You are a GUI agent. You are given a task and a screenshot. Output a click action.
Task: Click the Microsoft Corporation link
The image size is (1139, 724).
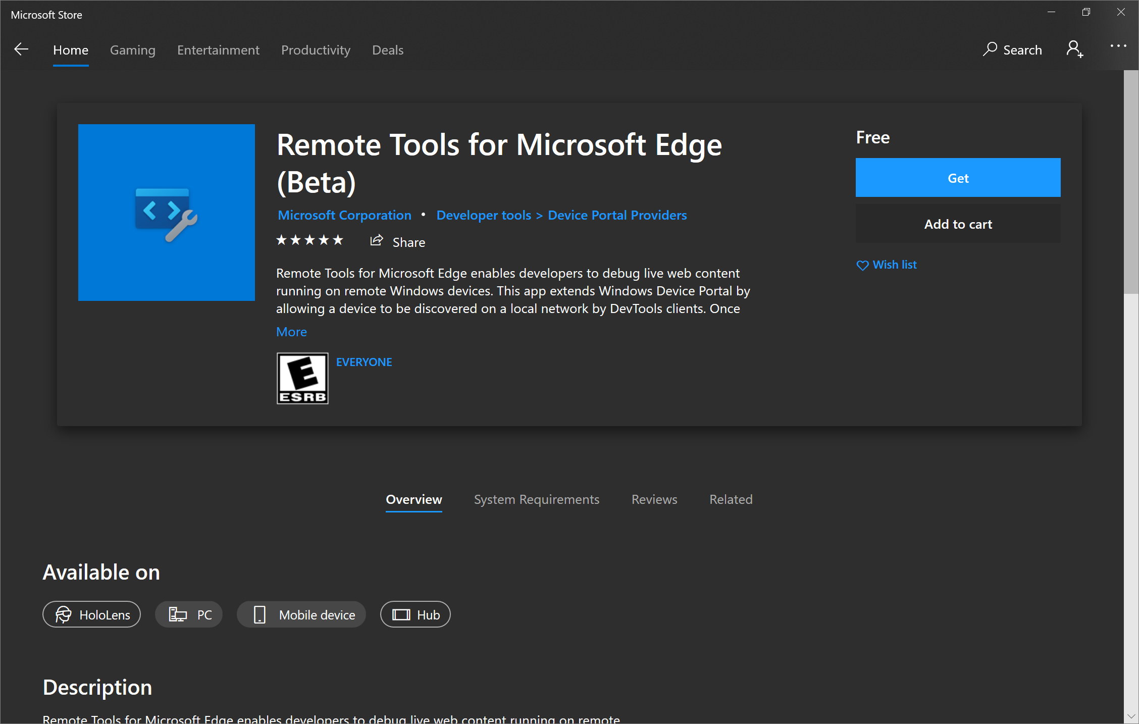344,215
